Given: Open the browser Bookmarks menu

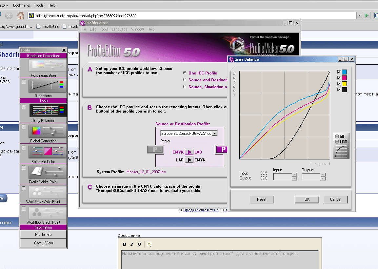Looking at the screenshot, I should 21,5.
